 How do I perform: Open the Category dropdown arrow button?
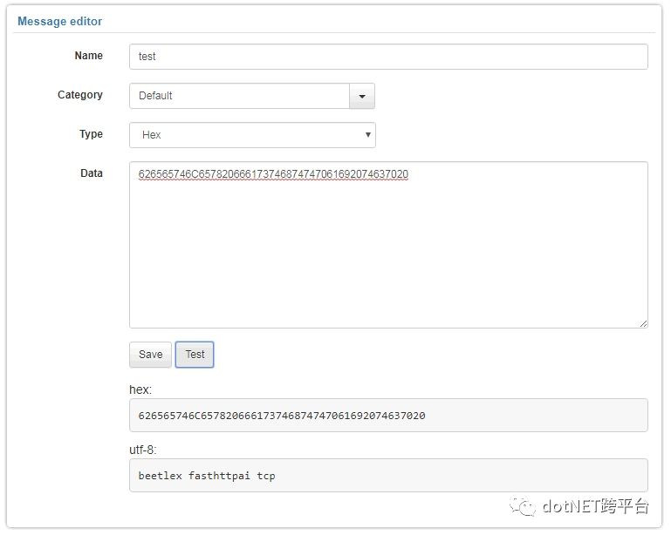[x=362, y=96]
